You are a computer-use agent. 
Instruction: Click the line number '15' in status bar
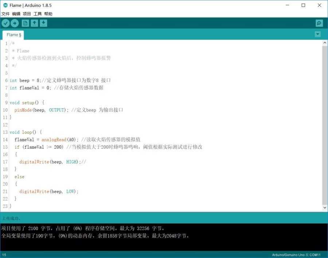coord(4,255)
